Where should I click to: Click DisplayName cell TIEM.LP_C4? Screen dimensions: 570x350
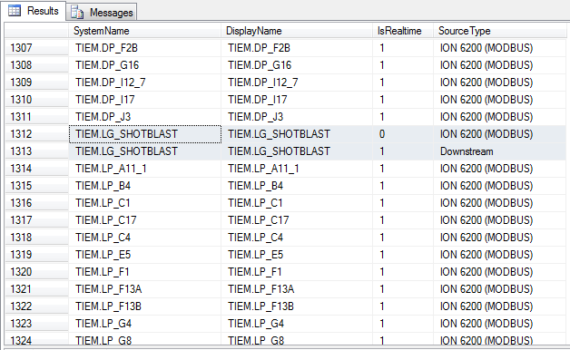pos(297,238)
